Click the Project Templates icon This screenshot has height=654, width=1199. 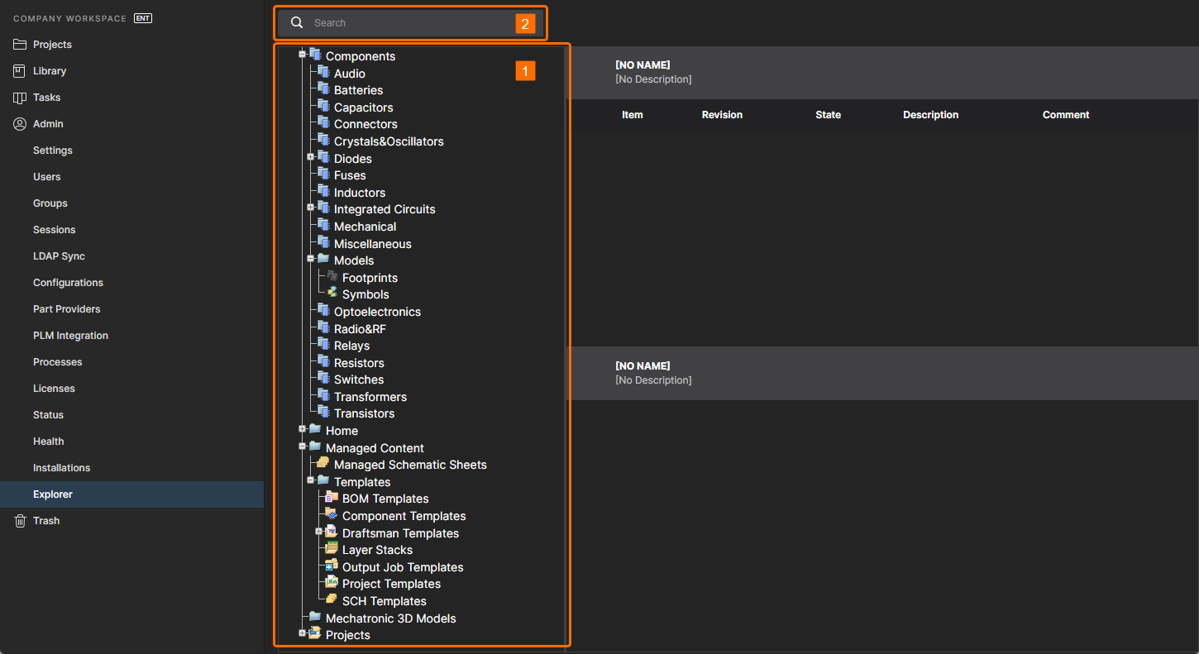(x=332, y=583)
